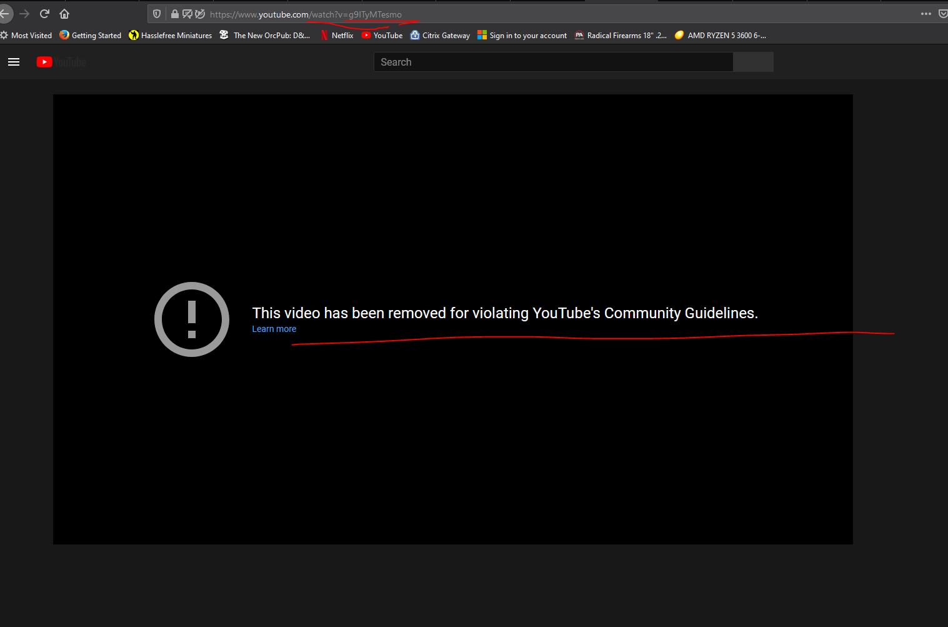Reload the current page
Viewport: 948px width, 627px height.
point(44,14)
